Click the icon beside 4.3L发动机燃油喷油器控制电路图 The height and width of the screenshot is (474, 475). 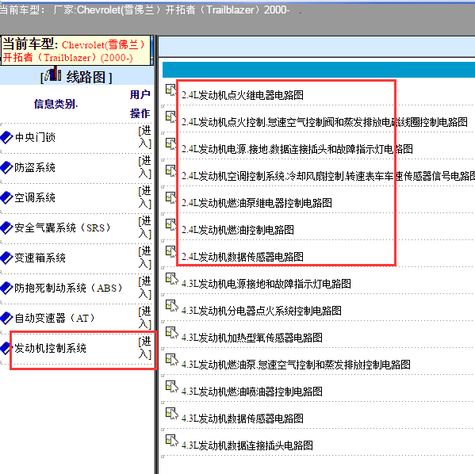click(172, 387)
